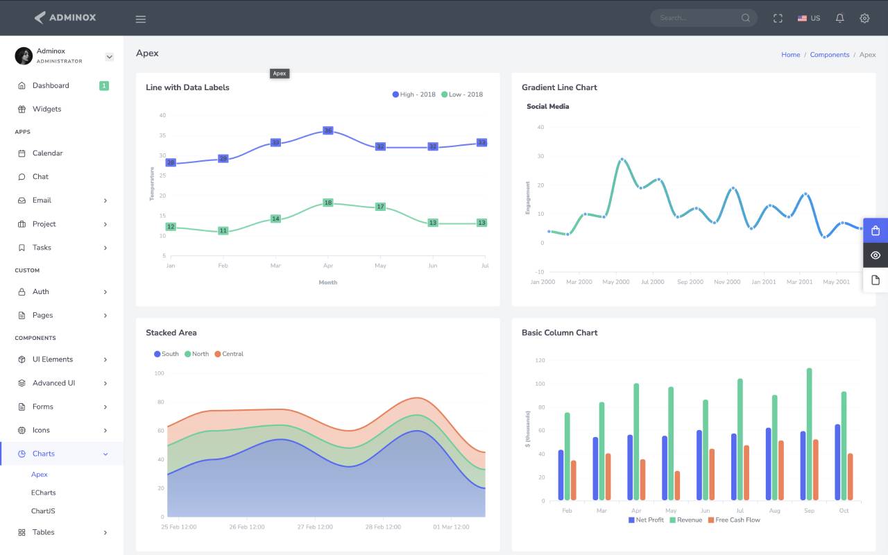Screen dimensions: 888x555
Task: Click the Dashboard badge showing 1
Action: tap(104, 85)
